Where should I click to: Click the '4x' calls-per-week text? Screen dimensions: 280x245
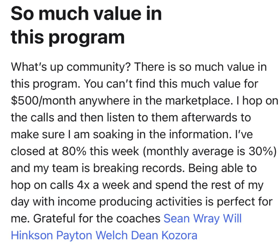pos(83,185)
